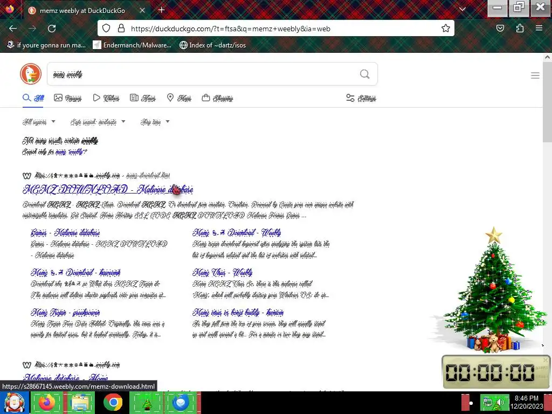
Task: Click the 00:00:00 timer display
Action: [489, 372]
